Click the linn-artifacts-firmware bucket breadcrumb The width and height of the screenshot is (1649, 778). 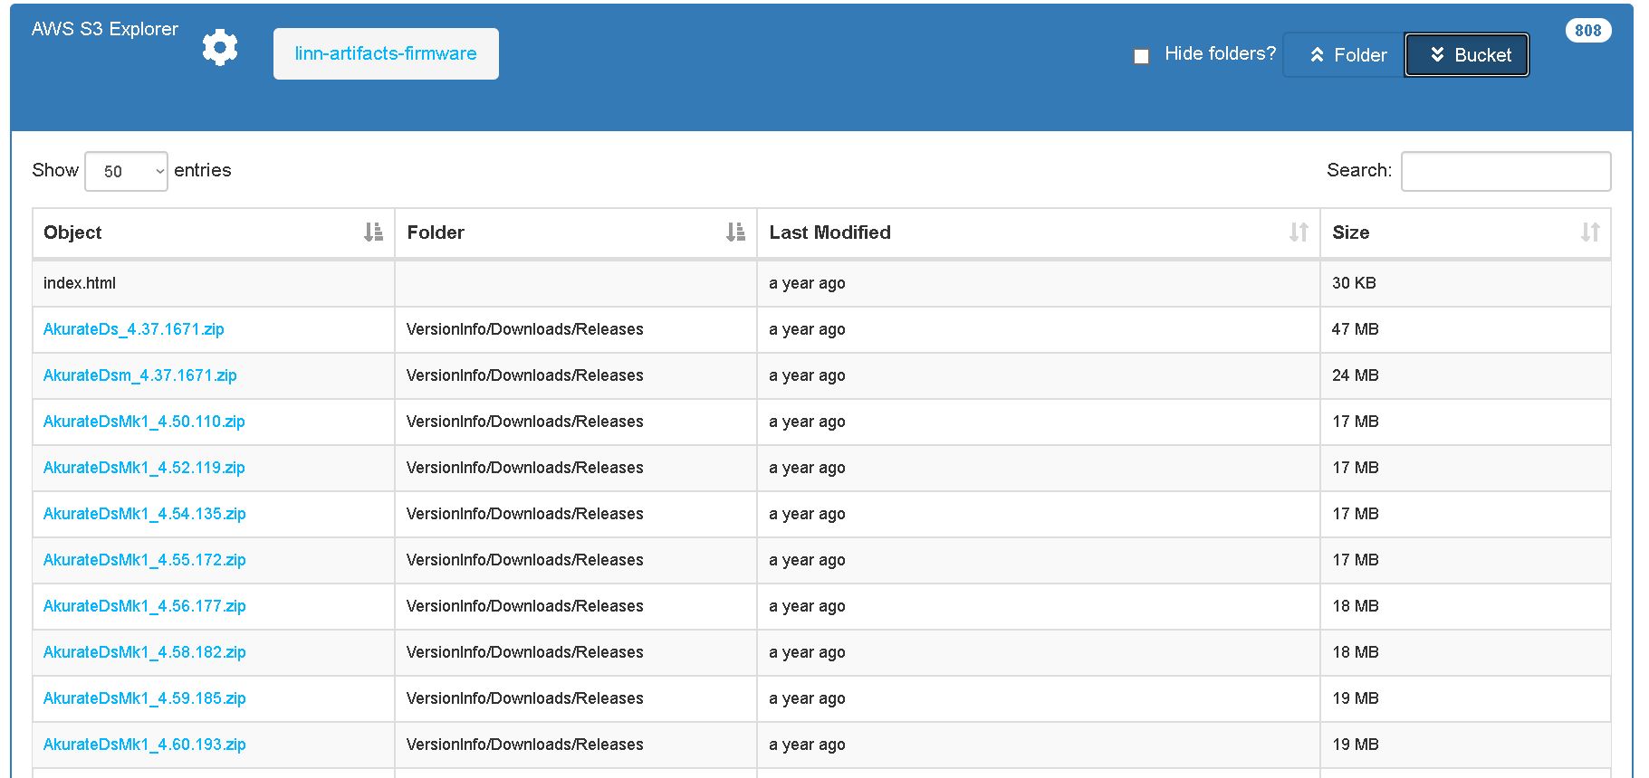[386, 53]
